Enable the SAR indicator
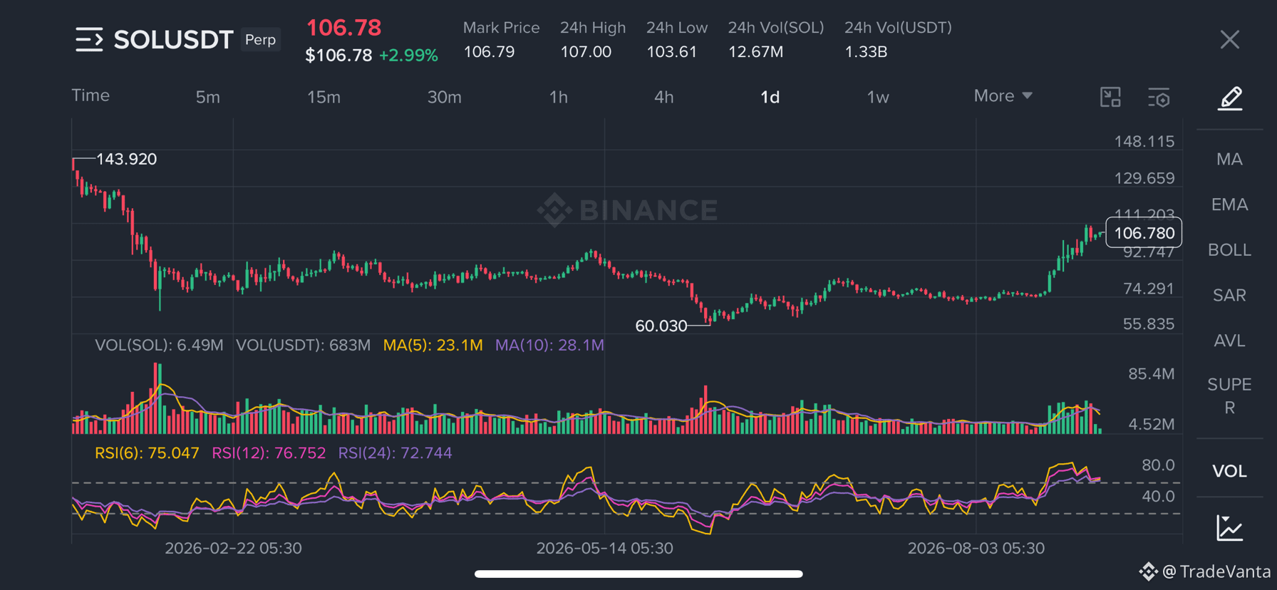 point(1230,295)
